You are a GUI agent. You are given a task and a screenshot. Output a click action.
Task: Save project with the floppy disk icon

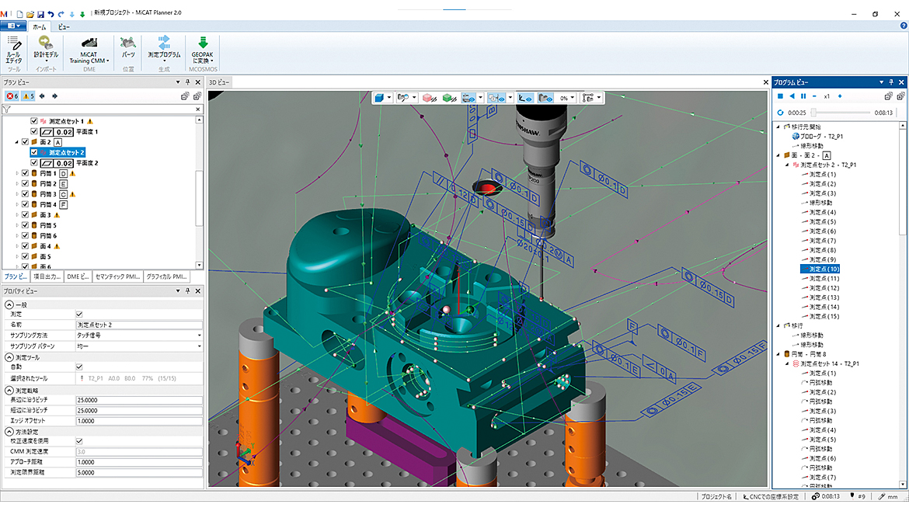(x=40, y=13)
